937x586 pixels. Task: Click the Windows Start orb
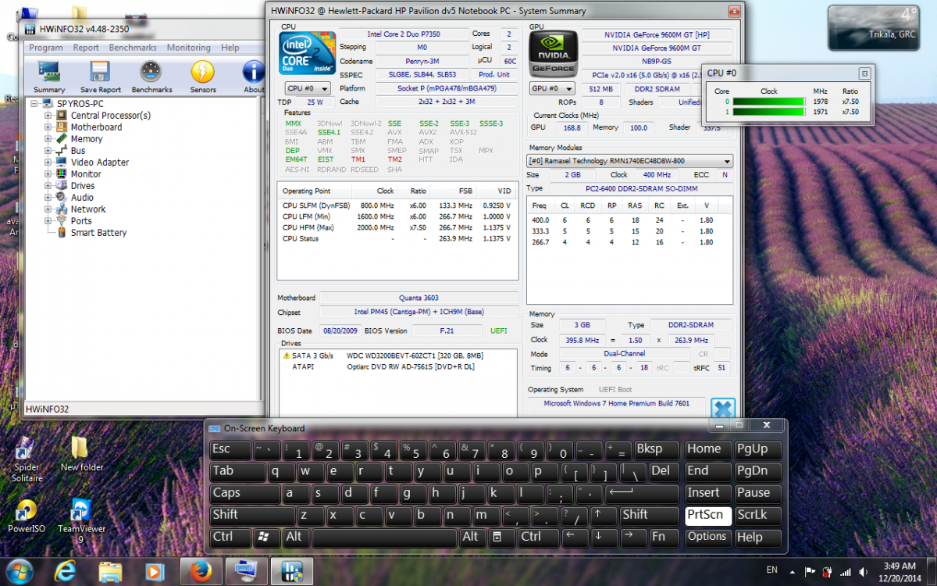click(x=20, y=571)
